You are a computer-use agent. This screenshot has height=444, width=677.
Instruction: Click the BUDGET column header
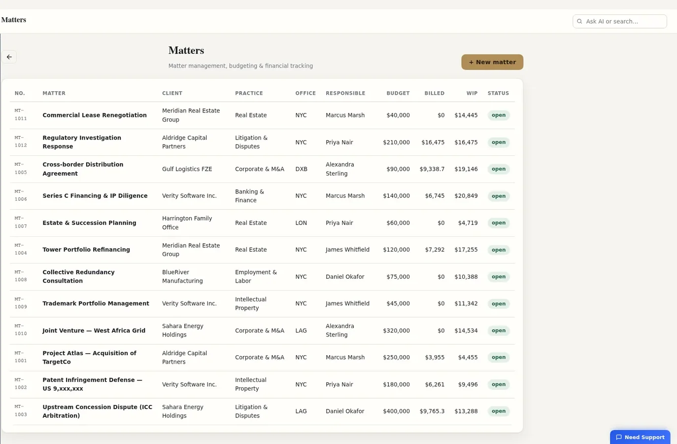tap(398, 93)
